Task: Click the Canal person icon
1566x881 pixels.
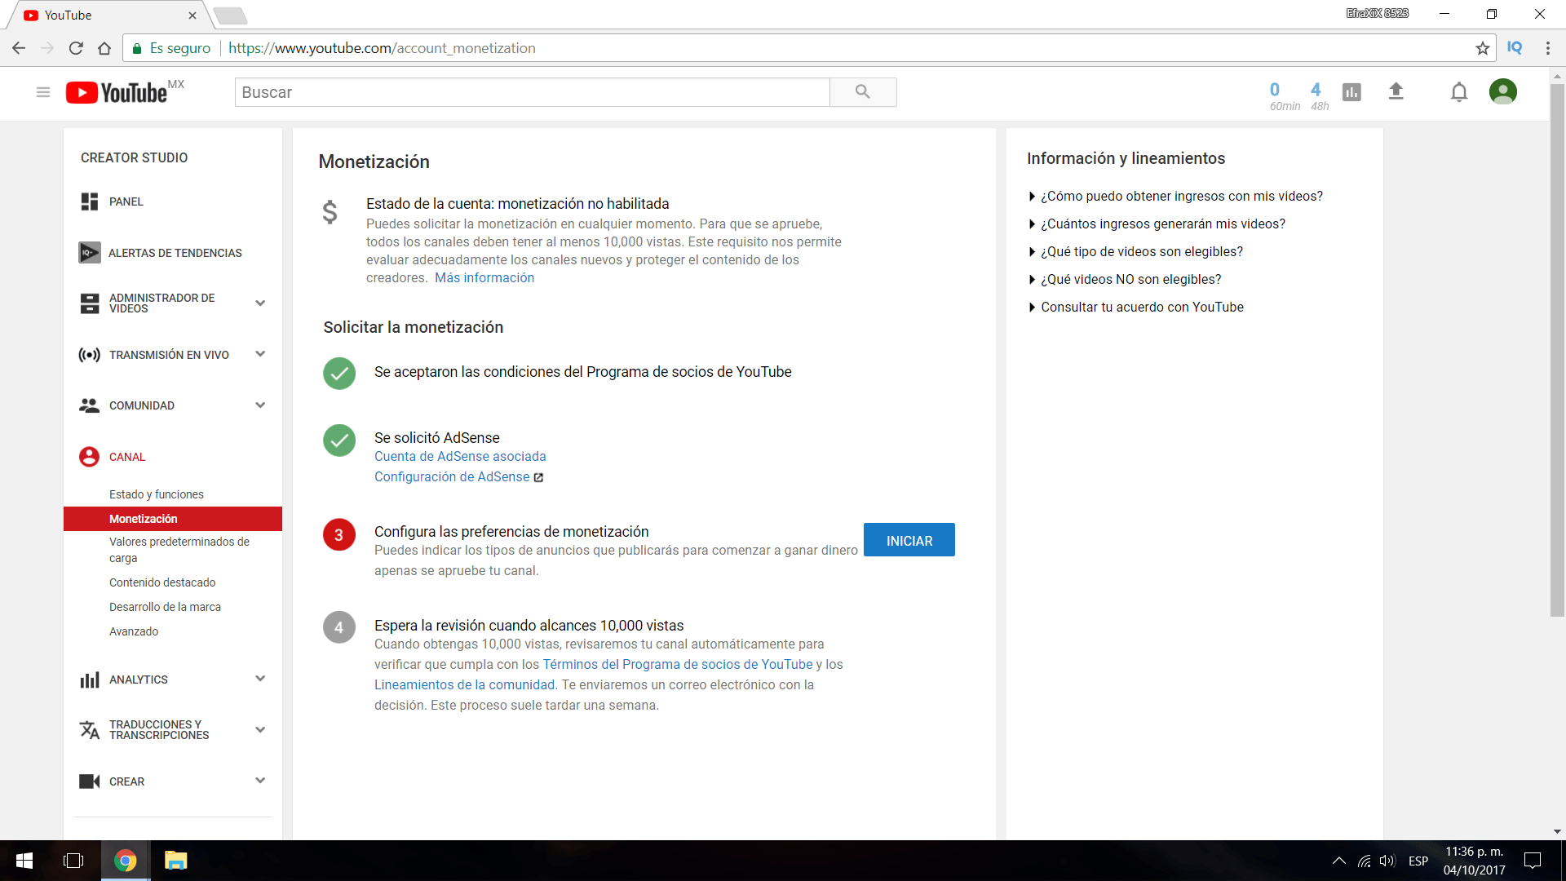Action: click(89, 457)
